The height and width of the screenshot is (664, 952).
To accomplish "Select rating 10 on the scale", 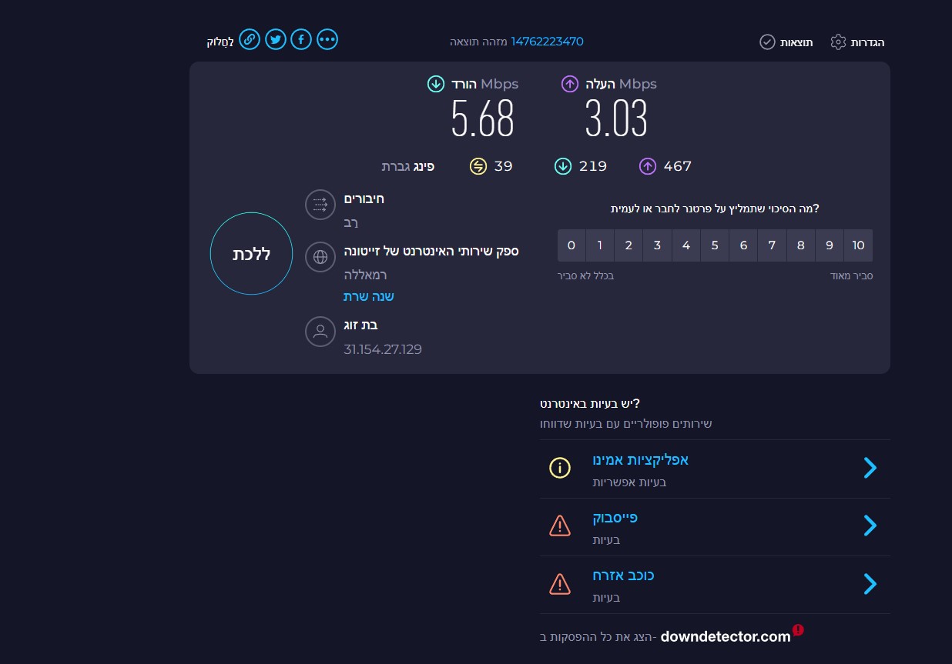I will tap(858, 245).
